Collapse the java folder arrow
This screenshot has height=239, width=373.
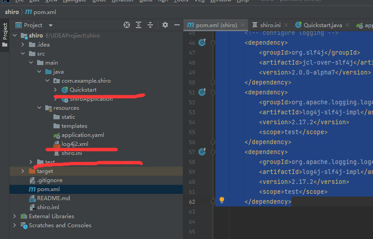pyautogui.click(x=39, y=71)
